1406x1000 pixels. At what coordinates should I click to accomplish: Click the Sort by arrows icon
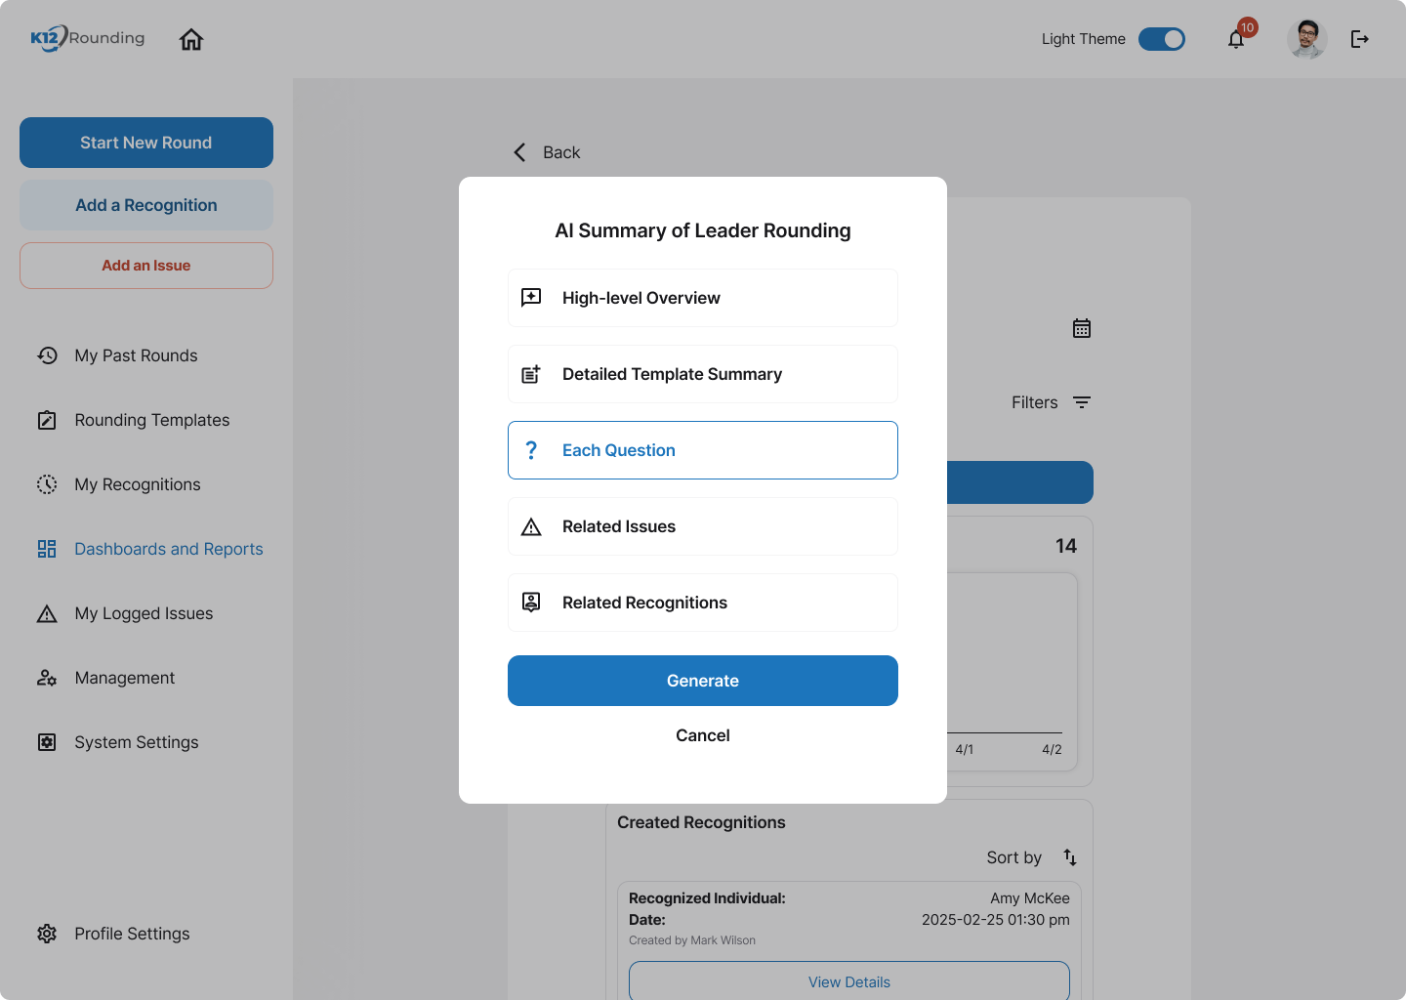(1070, 857)
